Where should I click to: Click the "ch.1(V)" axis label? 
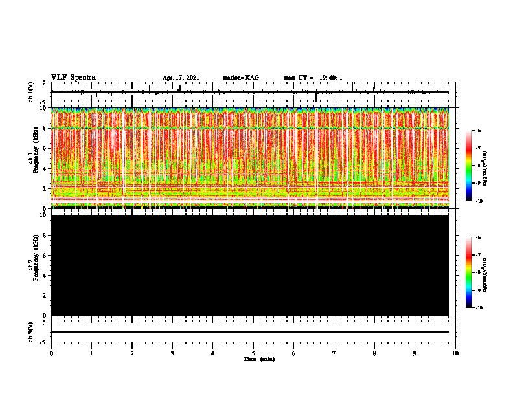click(30, 92)
